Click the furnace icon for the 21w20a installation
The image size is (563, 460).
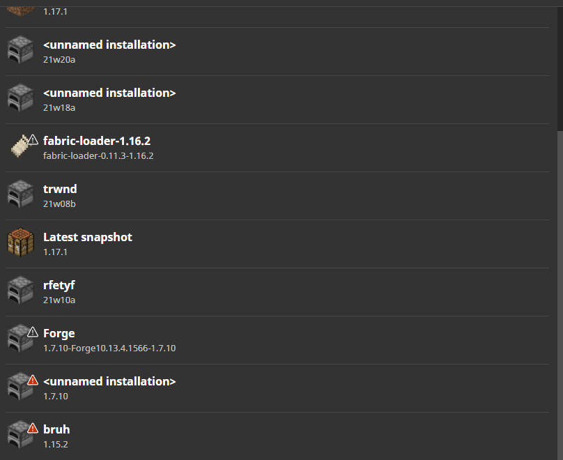point(21,51)
